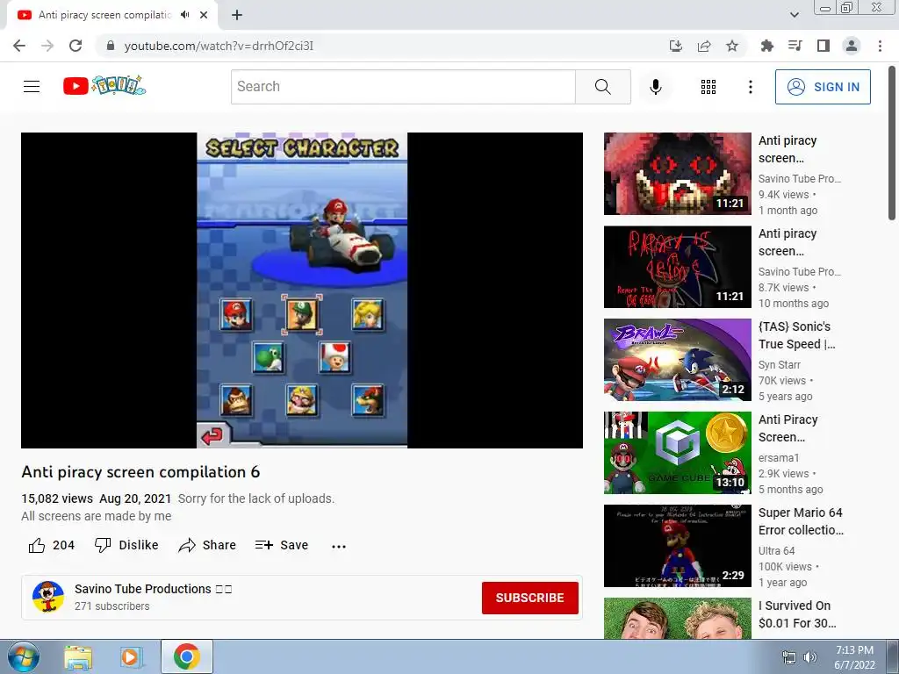Click the SIGN IN button
Screen dimensions: 899x674
[823, 87]
